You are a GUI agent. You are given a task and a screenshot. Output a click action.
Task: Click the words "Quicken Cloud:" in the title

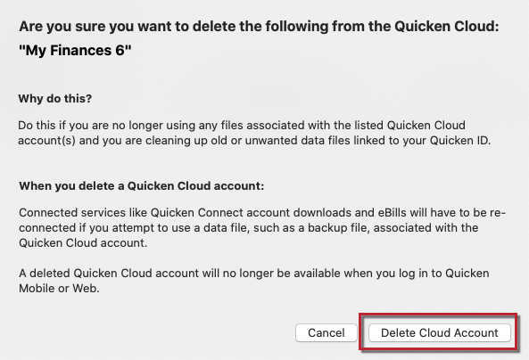point(447,27)
